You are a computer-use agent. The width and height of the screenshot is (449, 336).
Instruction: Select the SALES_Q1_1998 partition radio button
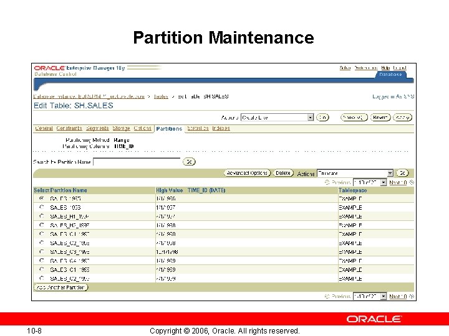pyautogui.click(x=42, y=234)
